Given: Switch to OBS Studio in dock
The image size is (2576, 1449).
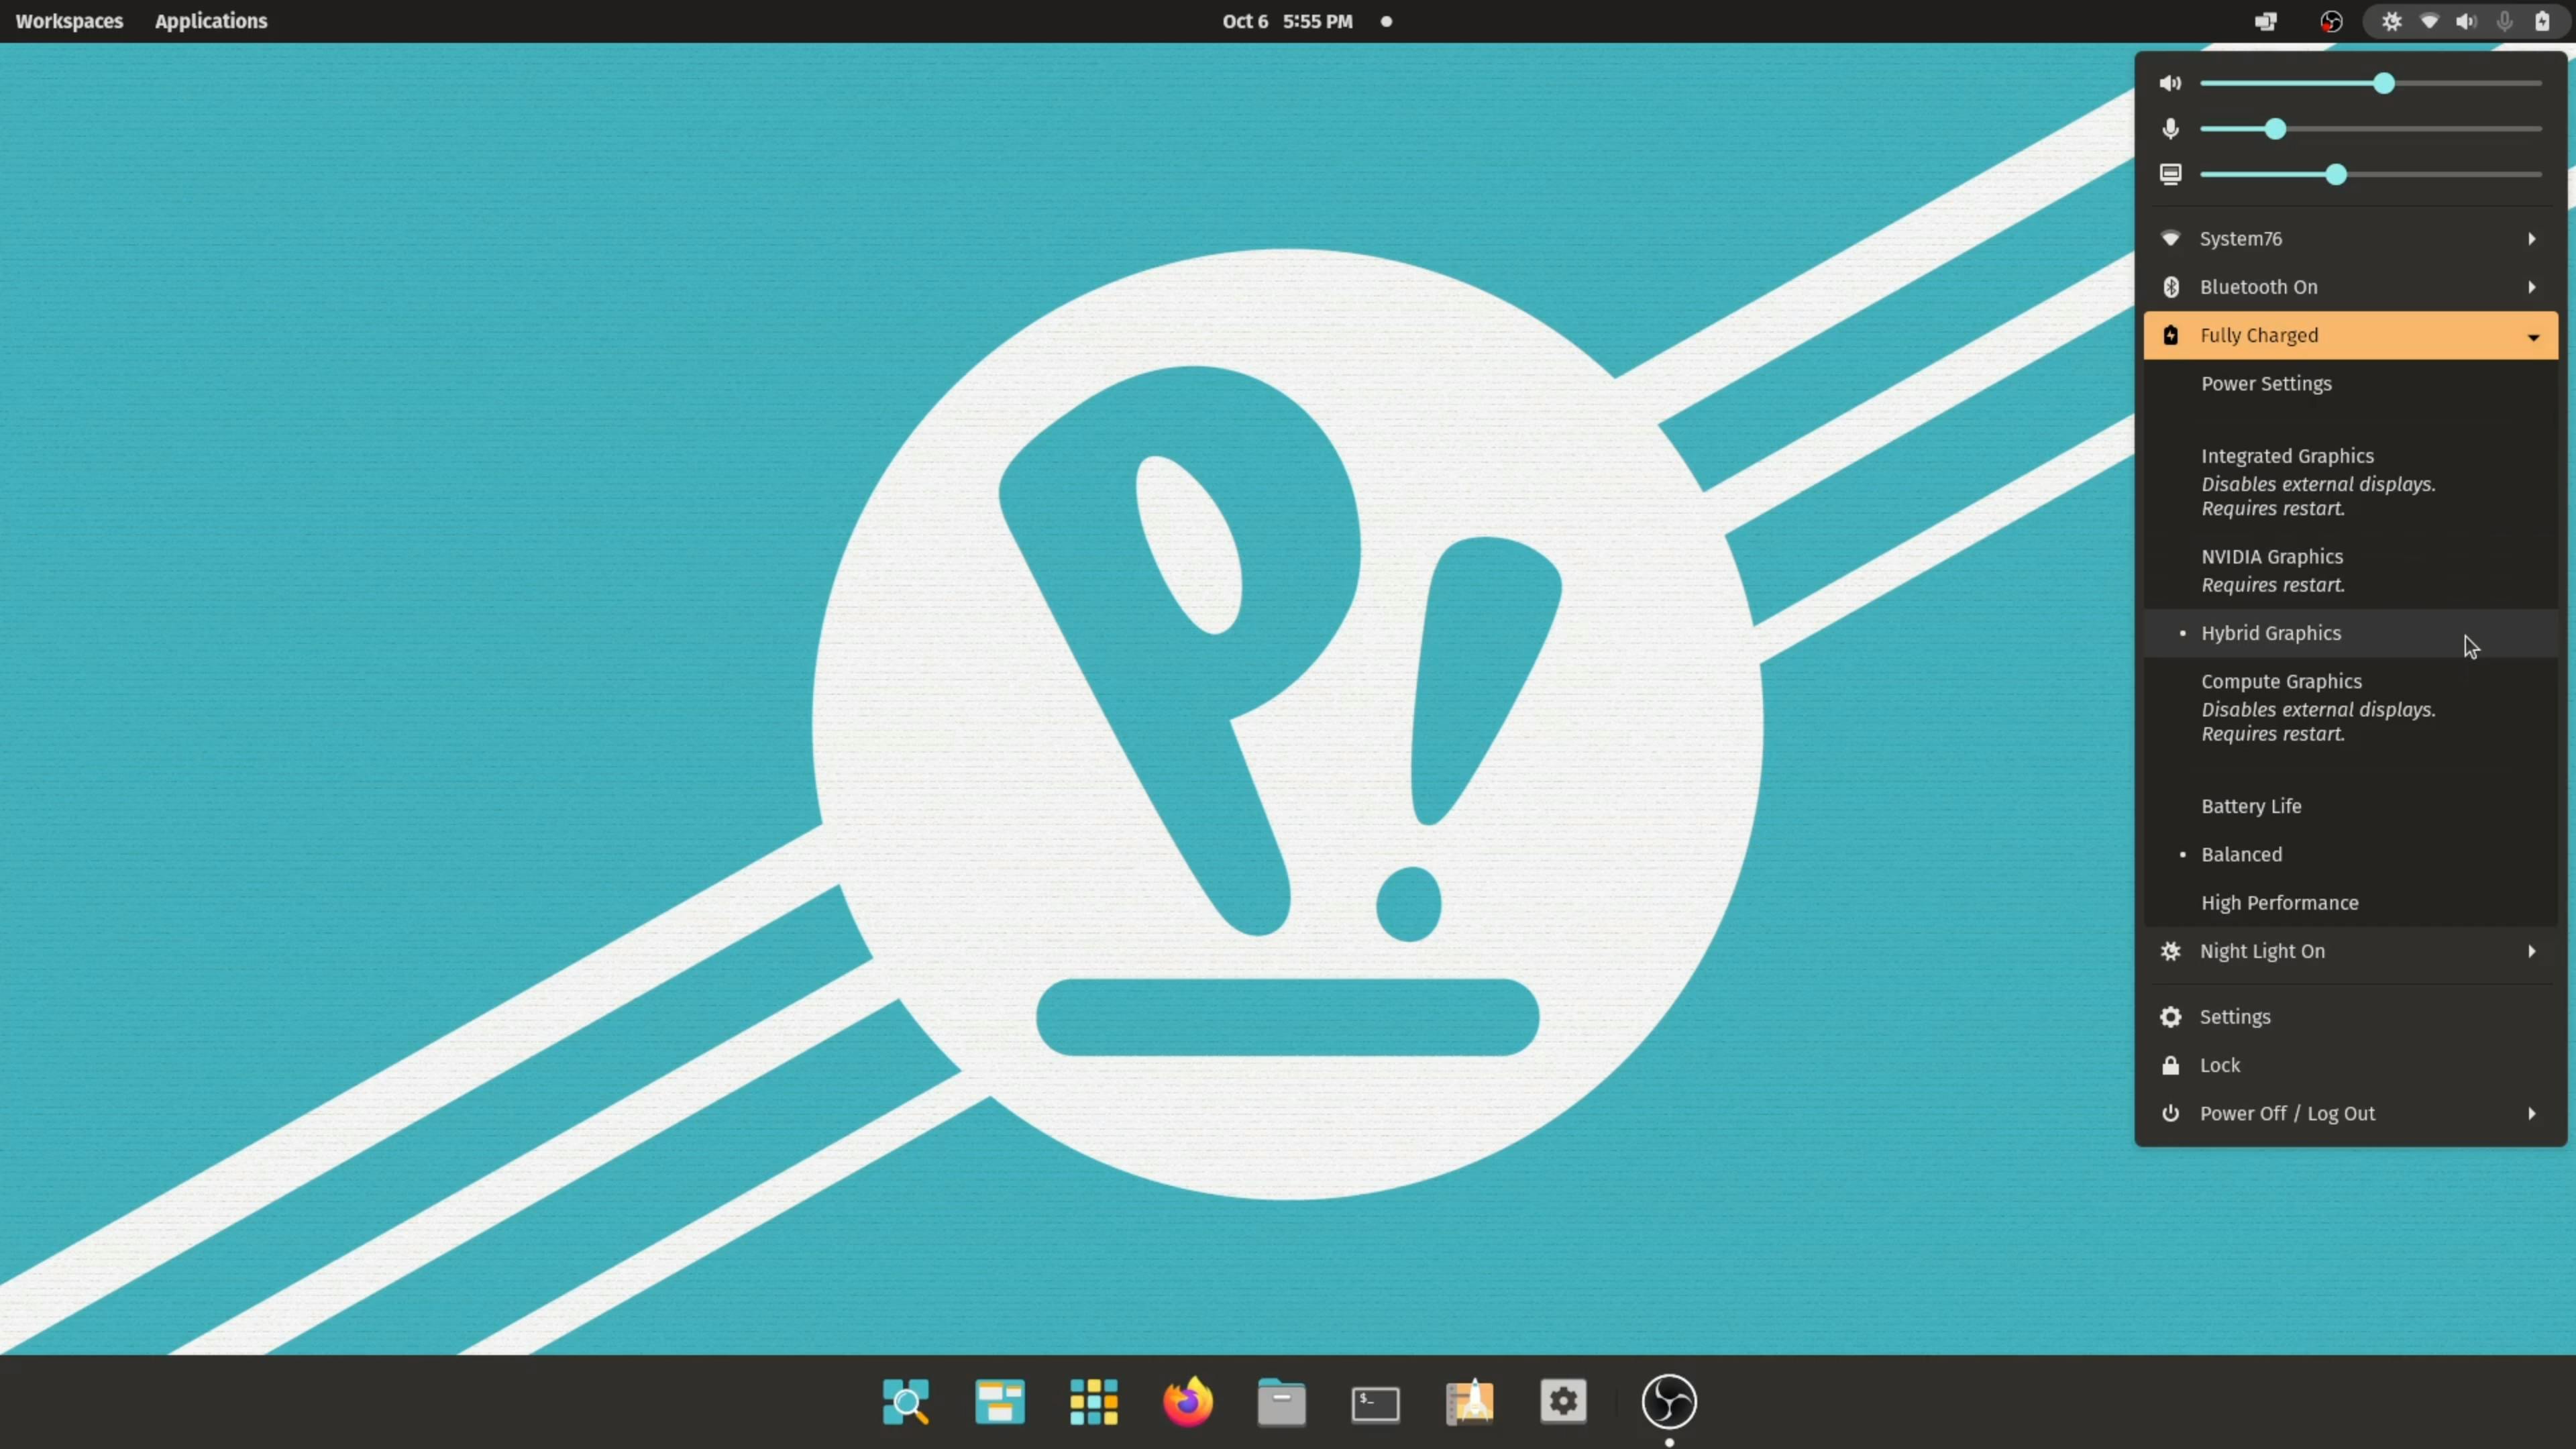Looking at the screenshot, I should point(1669,1402).
